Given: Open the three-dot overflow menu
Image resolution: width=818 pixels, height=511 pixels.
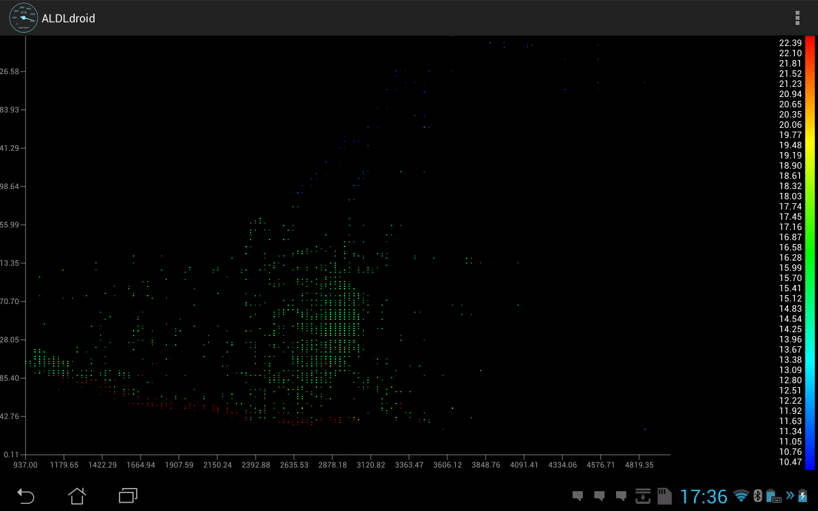Looking at the screenshot, I should click(797, 18).
